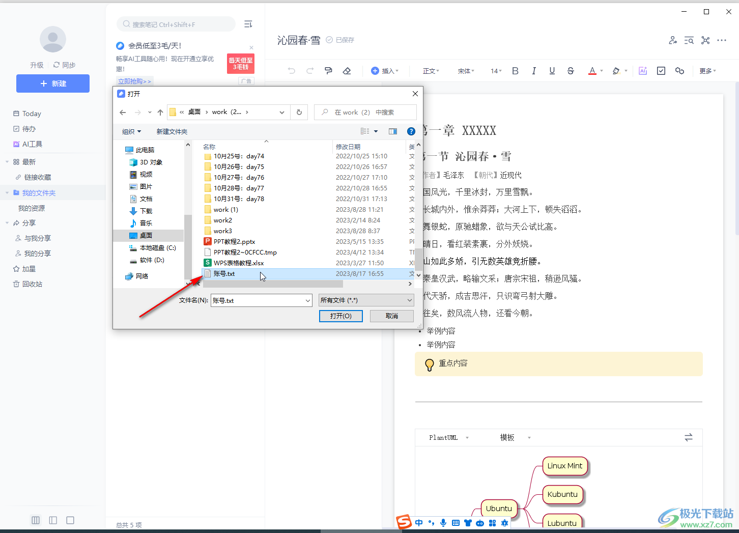
Task: Toggle strikethrough formatting
Action: (x=571, y=71)
